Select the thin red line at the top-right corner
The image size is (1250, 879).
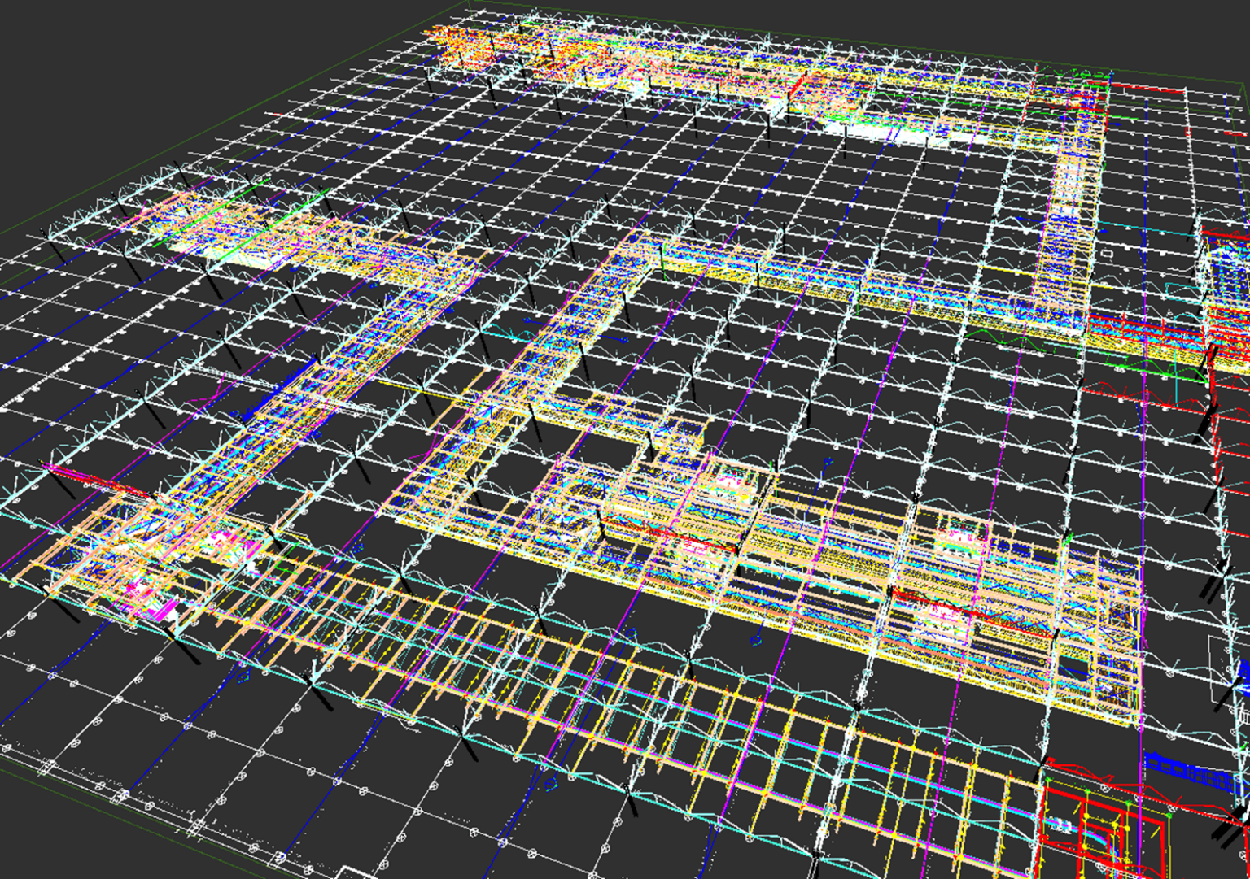pyautogui.click(x=1147, y=87)
